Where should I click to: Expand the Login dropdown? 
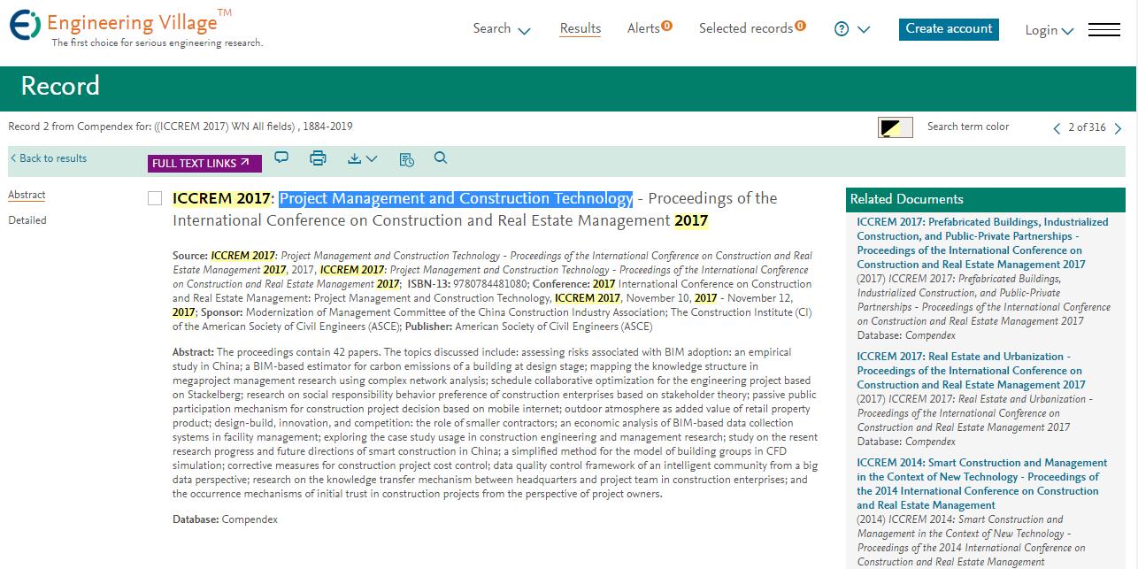point(1050,30)
